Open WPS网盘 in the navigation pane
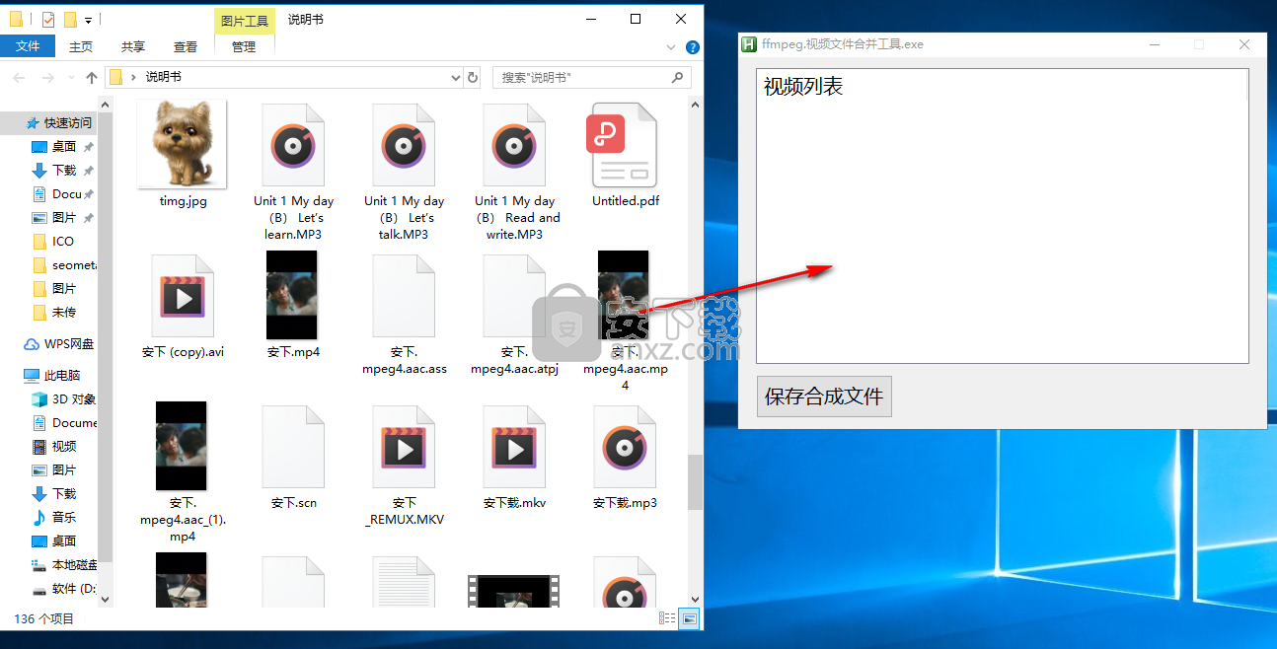Screen dimensions: 1277x649 (69, 344)
